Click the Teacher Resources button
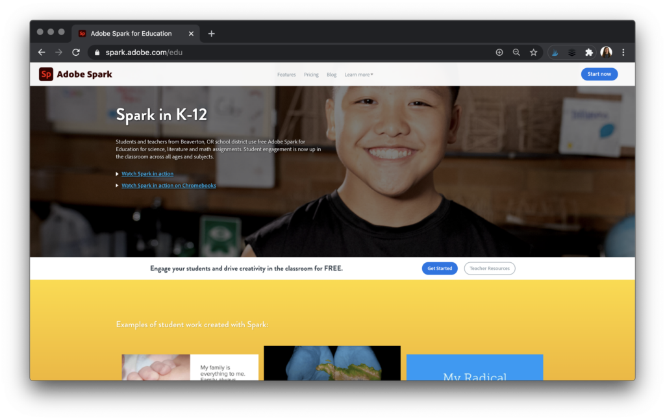Image resolution: width=665 pixels, height=420 pixels. pyautogui.click(x=490, y=268)
